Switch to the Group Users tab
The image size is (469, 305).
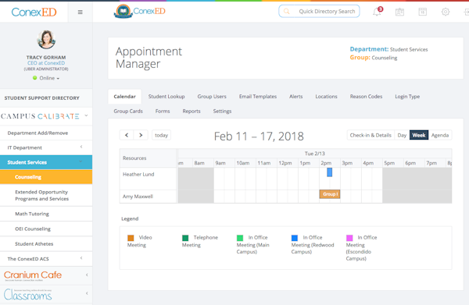tap(212, 97)
